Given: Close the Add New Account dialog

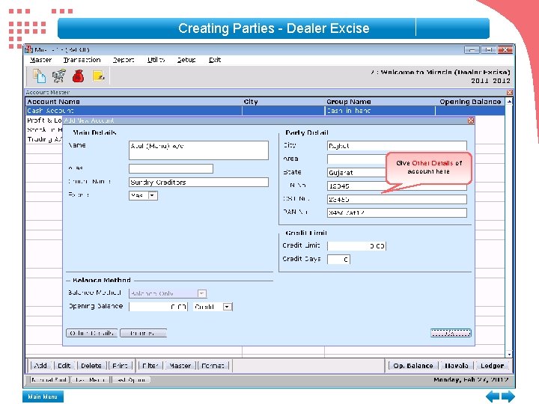Looking at the screenshot, I should click(x=471, y=120).
